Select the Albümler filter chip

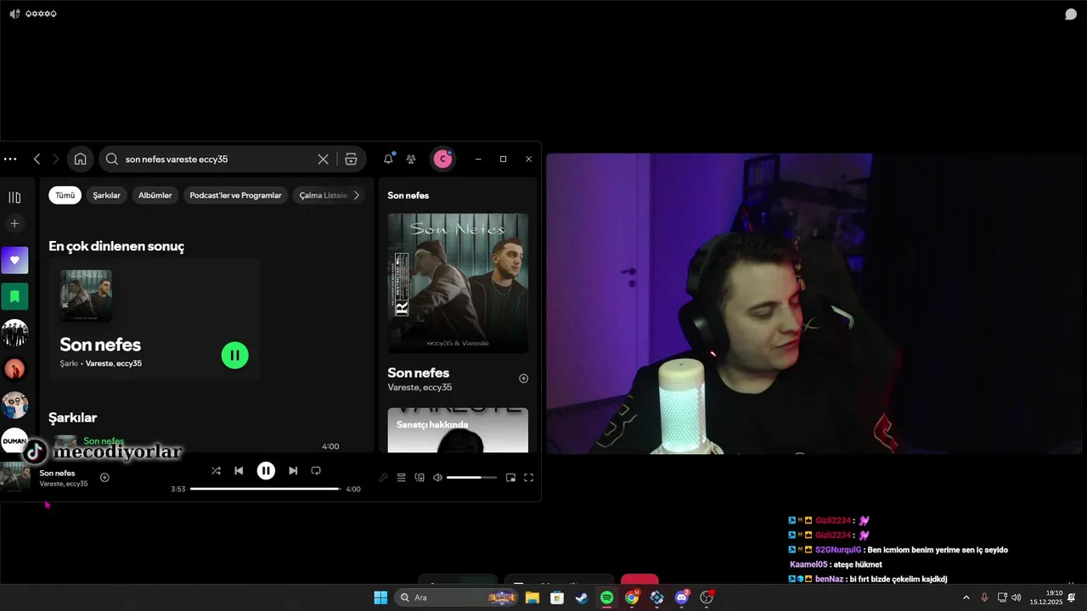155,195
